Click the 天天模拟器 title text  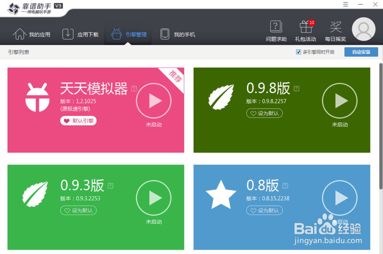94,88
